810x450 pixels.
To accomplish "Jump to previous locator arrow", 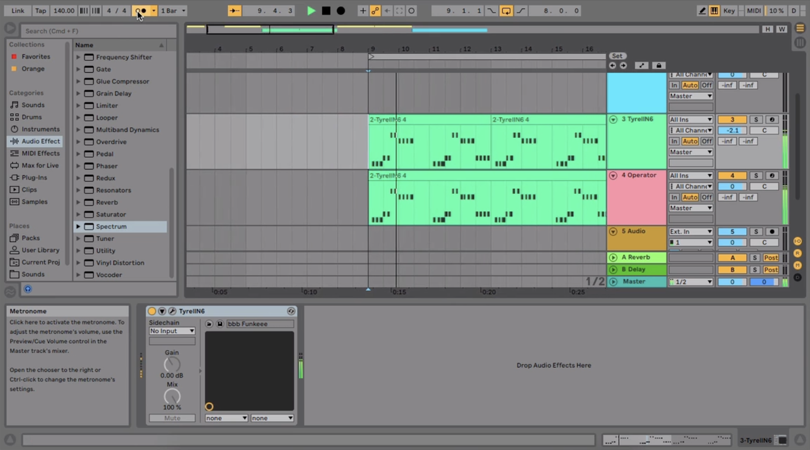I will pyautogui.click(x=613, y=66).
